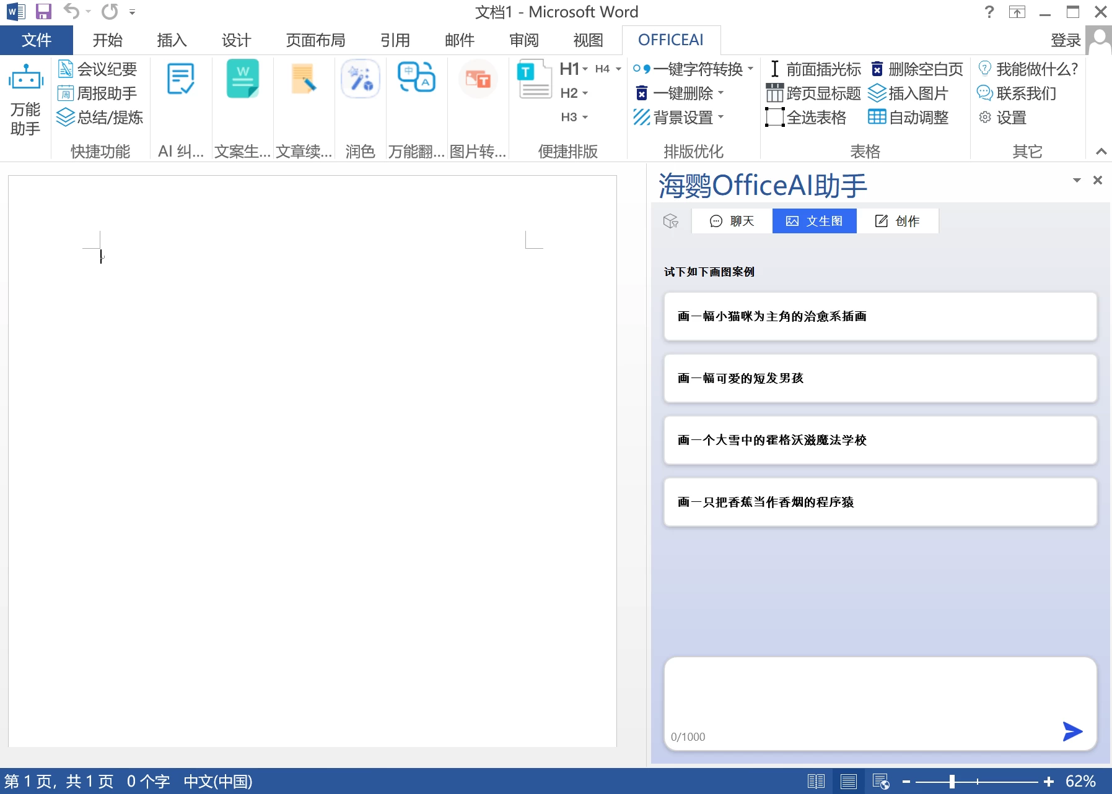The image size is (1112, 794).
Task: Launch the 润色 text polishing tool
Action: (x=360, y=79)
